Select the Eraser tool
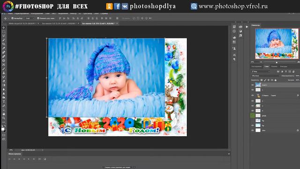This screenshot has height=169, width=300. [x=4, y=81]
